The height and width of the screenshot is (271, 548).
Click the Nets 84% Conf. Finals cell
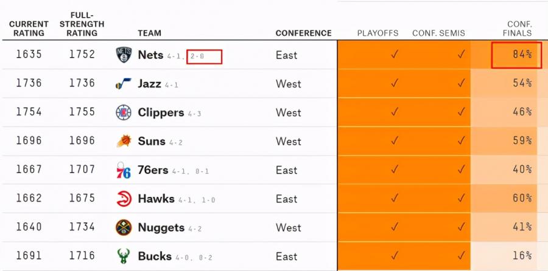tap(516, 55)
